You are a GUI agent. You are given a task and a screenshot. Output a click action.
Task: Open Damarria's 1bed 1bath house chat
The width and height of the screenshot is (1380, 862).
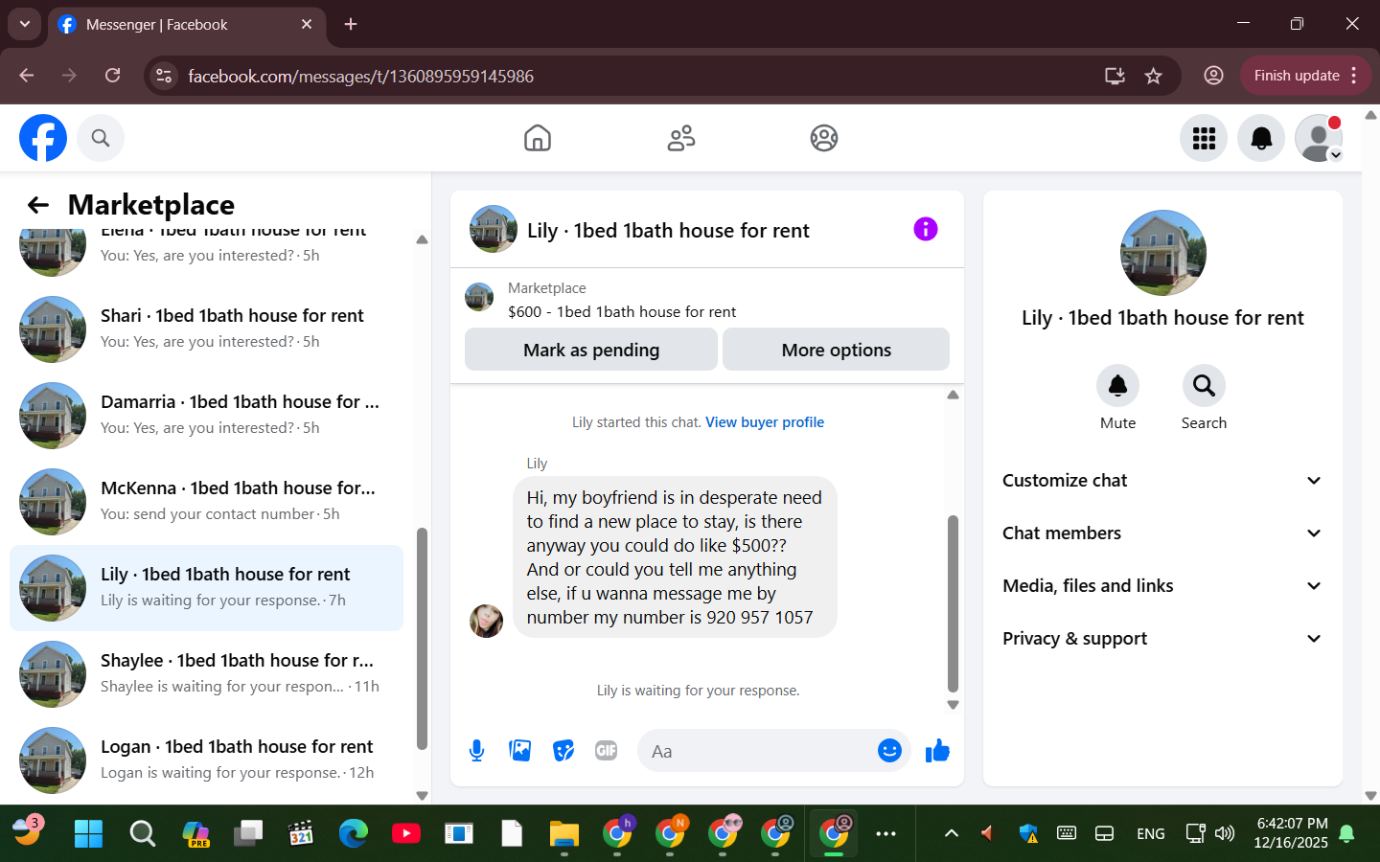pos(206,416)
